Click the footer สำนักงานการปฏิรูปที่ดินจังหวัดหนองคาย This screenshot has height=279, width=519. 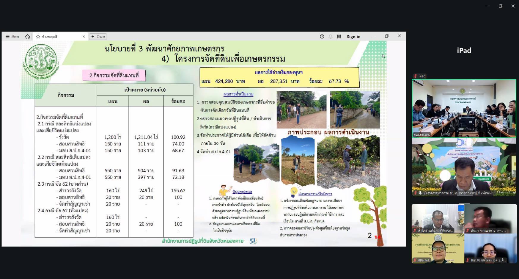[x=202, y=241]
